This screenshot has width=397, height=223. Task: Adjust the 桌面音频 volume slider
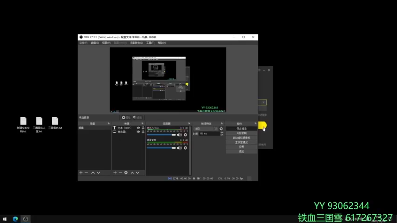tap(161, 148)
